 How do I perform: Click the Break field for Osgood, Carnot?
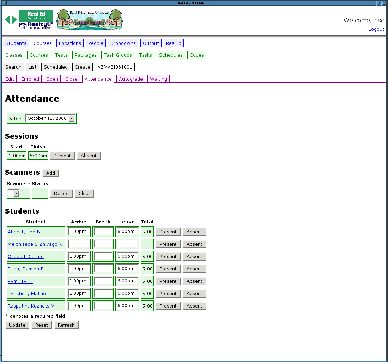pos(103,256)
